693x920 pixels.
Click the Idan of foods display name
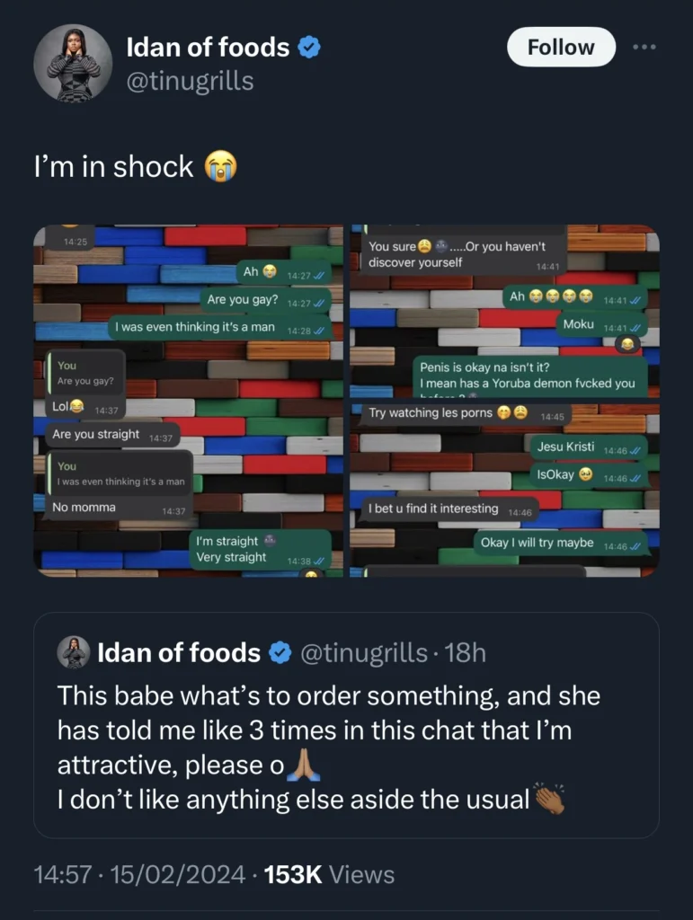[207, 48]
